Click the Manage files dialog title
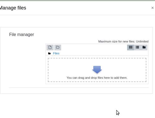This screenshot has height=118, width=155. tap(13, 8)
